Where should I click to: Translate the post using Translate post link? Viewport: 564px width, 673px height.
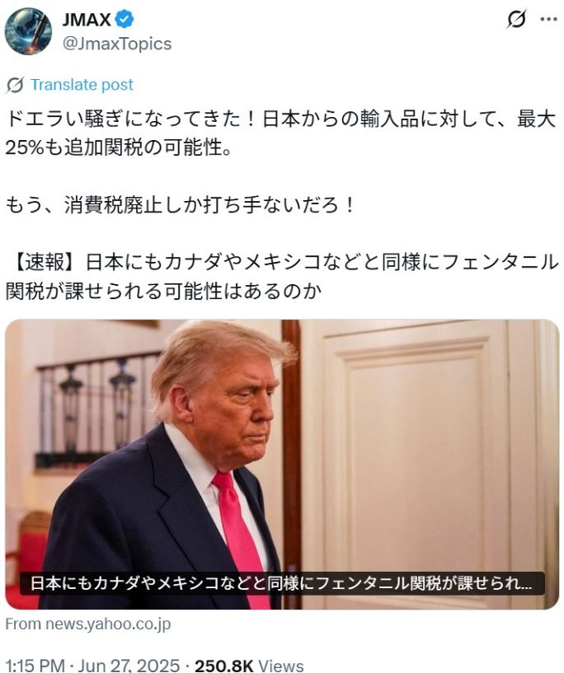click(x=82, y=85)
